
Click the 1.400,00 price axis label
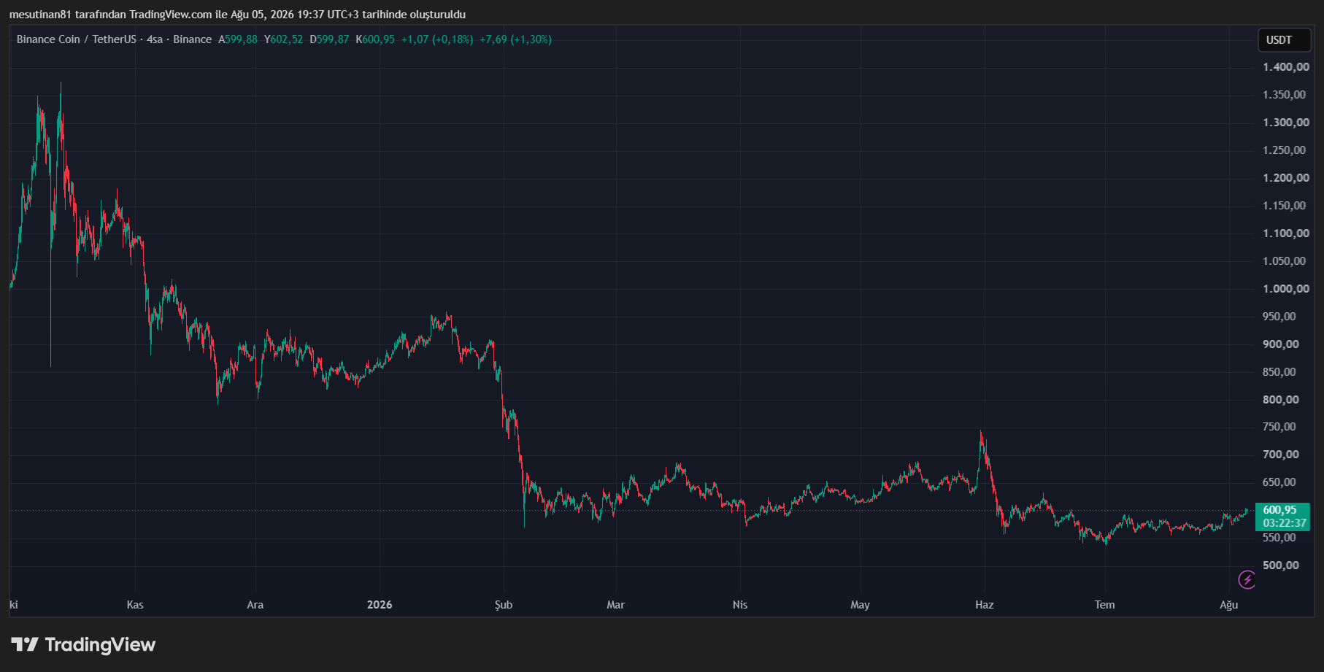[x=1286, y=67]
